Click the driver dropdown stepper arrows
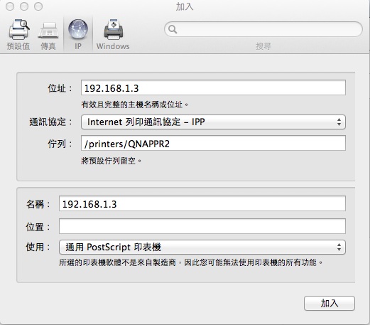 click(x=339, y=247)
